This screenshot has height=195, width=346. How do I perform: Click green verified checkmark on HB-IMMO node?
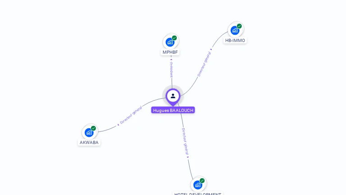coord(239,26)
